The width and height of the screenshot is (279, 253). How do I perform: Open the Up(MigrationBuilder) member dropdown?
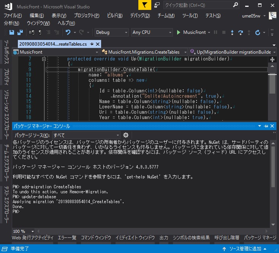[x=233, y=52]
